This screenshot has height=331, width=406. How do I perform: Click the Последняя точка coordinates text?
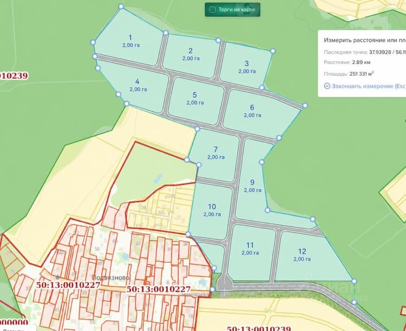pyautogui.click(x=388, y=52)
